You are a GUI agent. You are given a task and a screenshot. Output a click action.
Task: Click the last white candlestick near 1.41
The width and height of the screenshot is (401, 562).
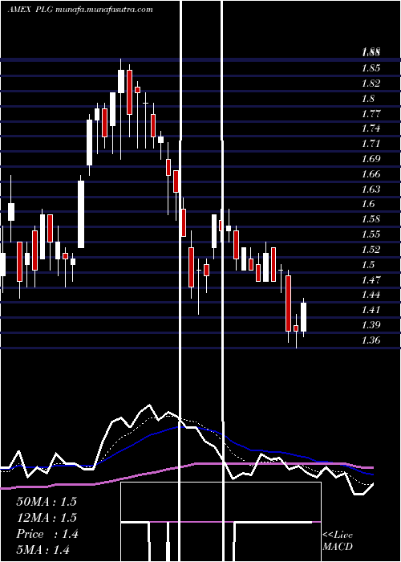304,317
